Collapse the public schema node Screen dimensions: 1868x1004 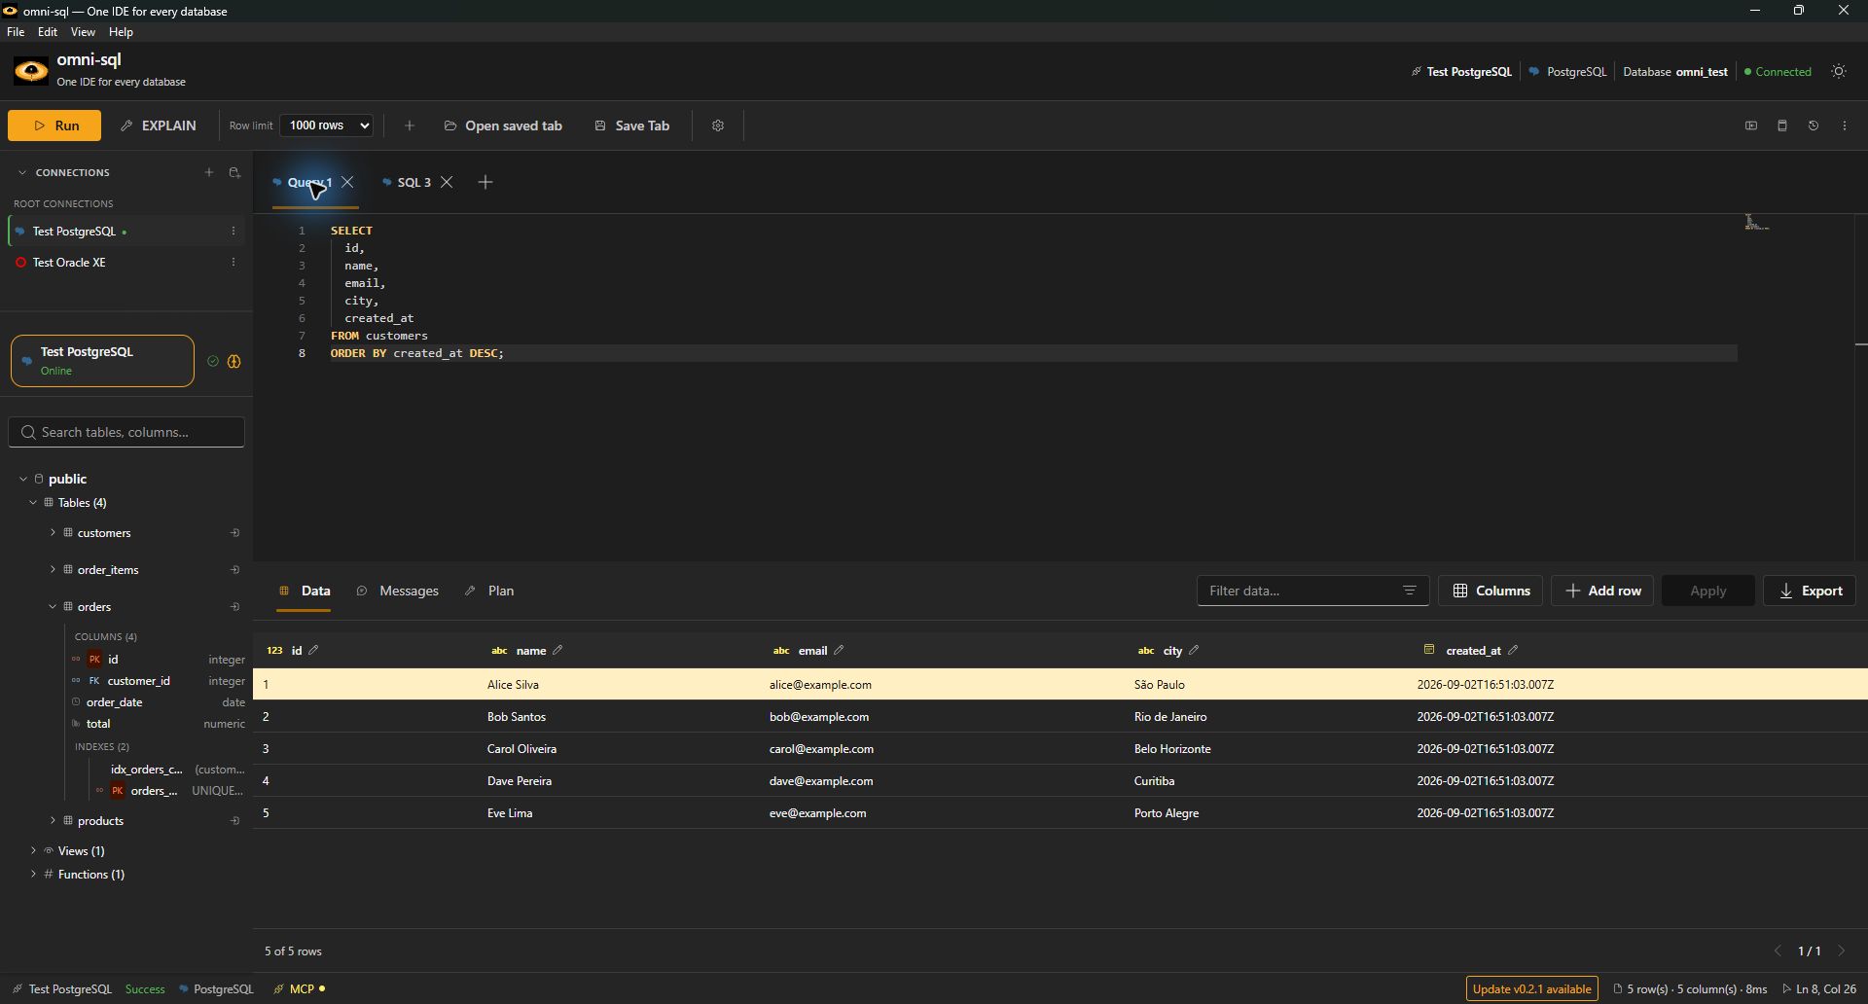[x=23, y=479]
